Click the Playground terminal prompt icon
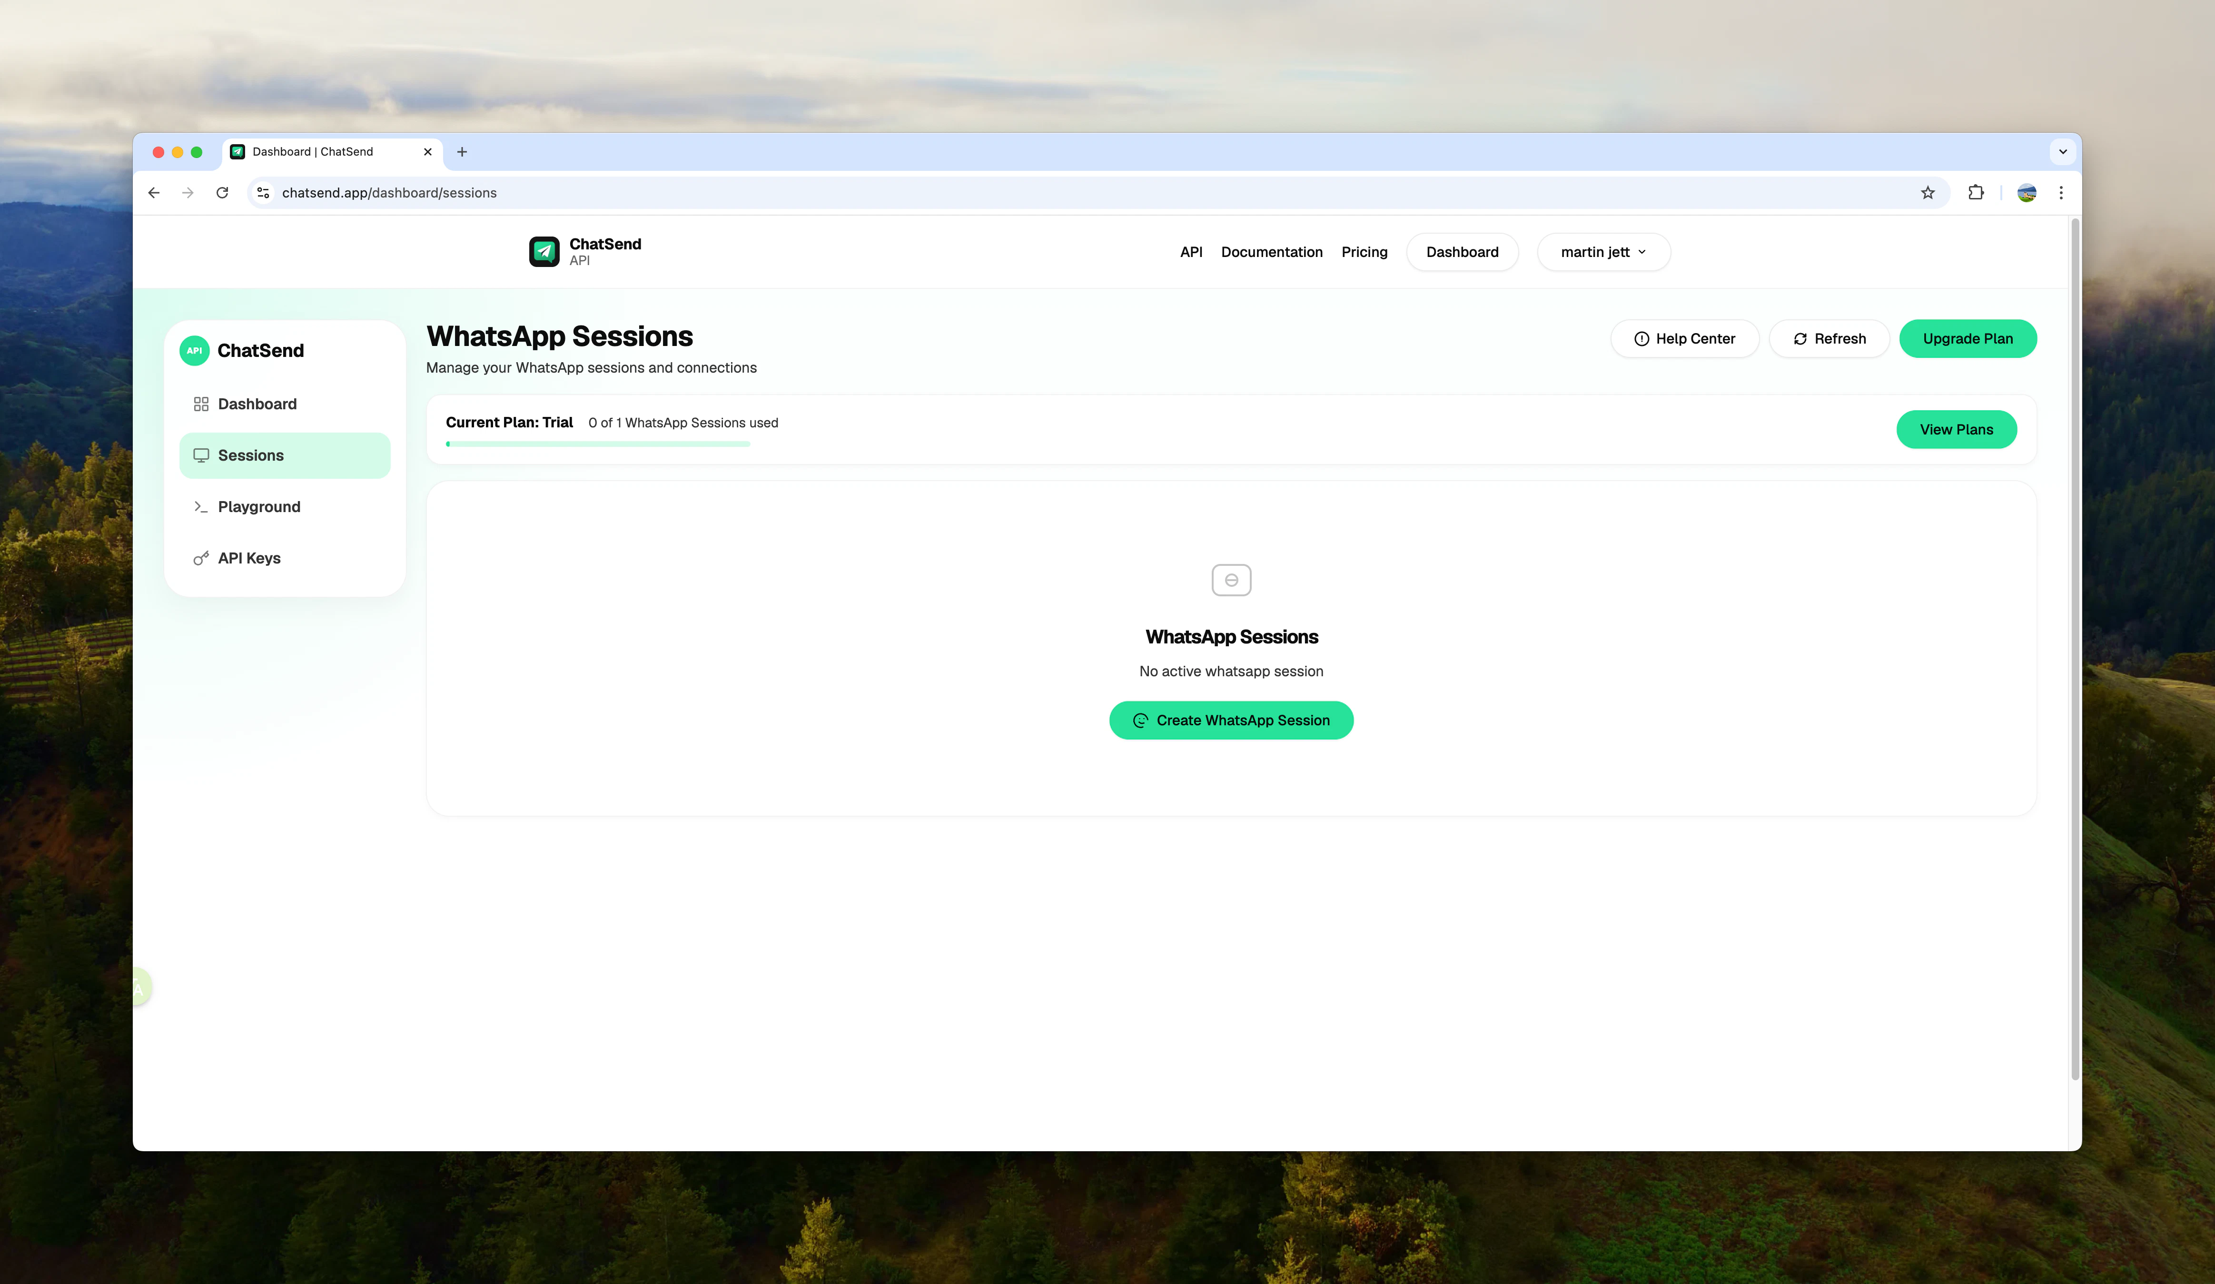The width and height of the screenshot is (2215, 1284). tap(201, 506)
